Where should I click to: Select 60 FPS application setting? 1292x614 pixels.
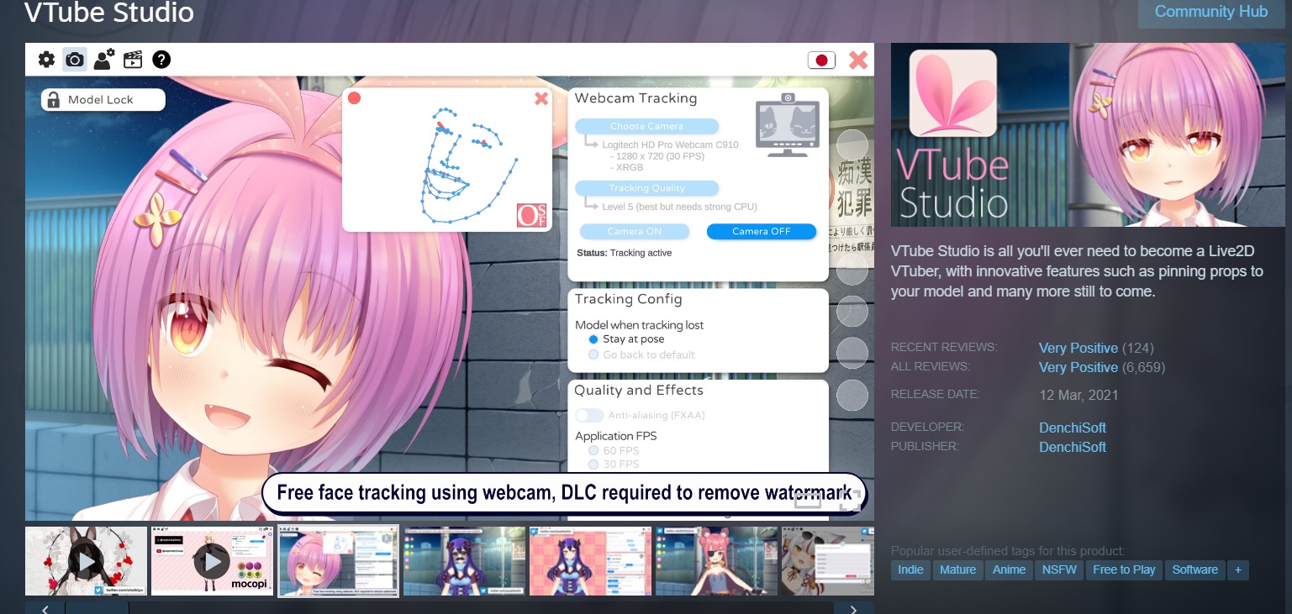[614, 451]
